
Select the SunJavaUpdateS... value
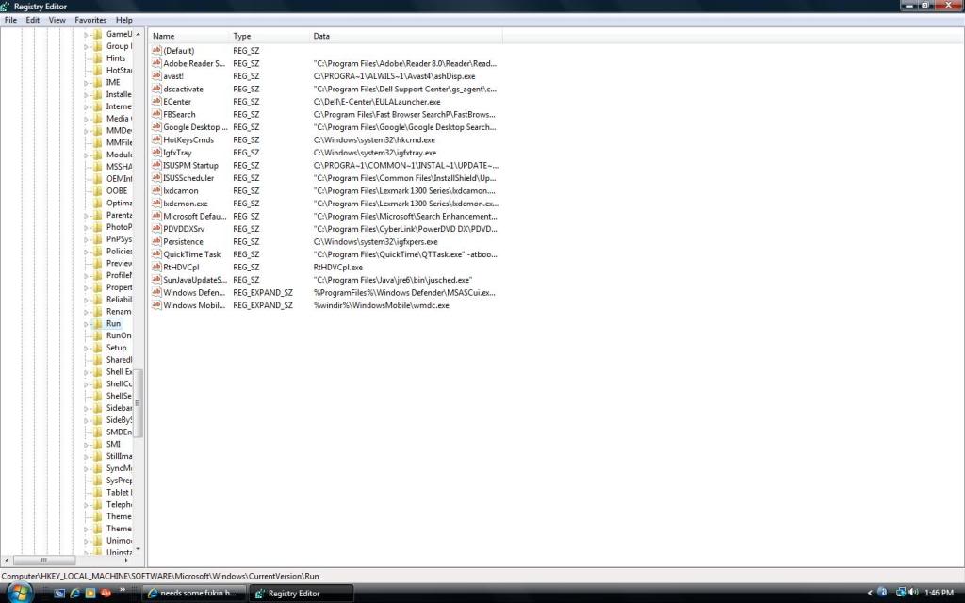point(194,280)
